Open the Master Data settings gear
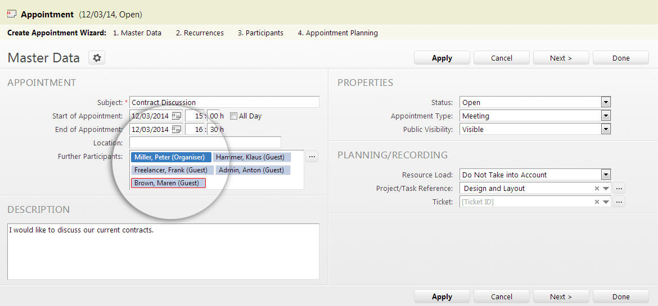The image size is (658, 306). tap(97, 58)
